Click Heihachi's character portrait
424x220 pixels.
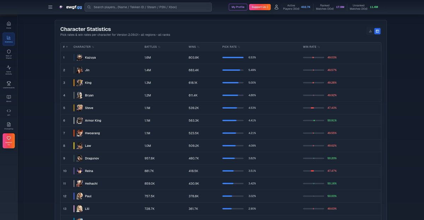tap(79, 184)
